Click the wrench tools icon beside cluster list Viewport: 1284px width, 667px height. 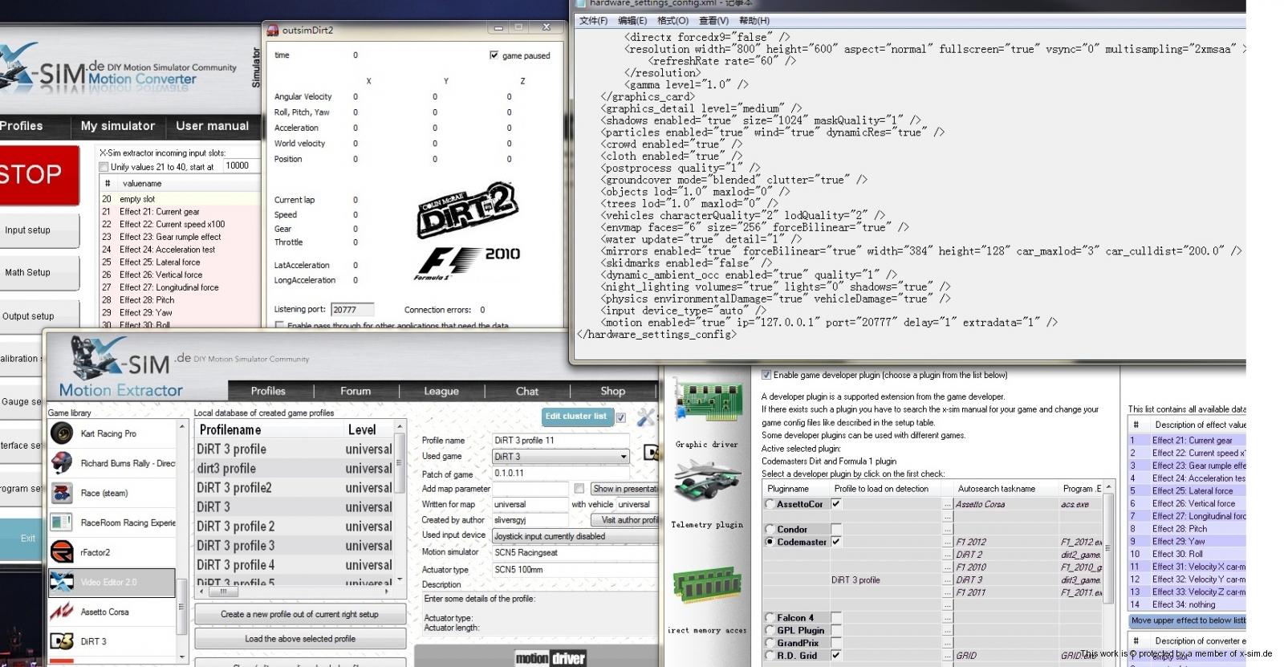[645, 417]
